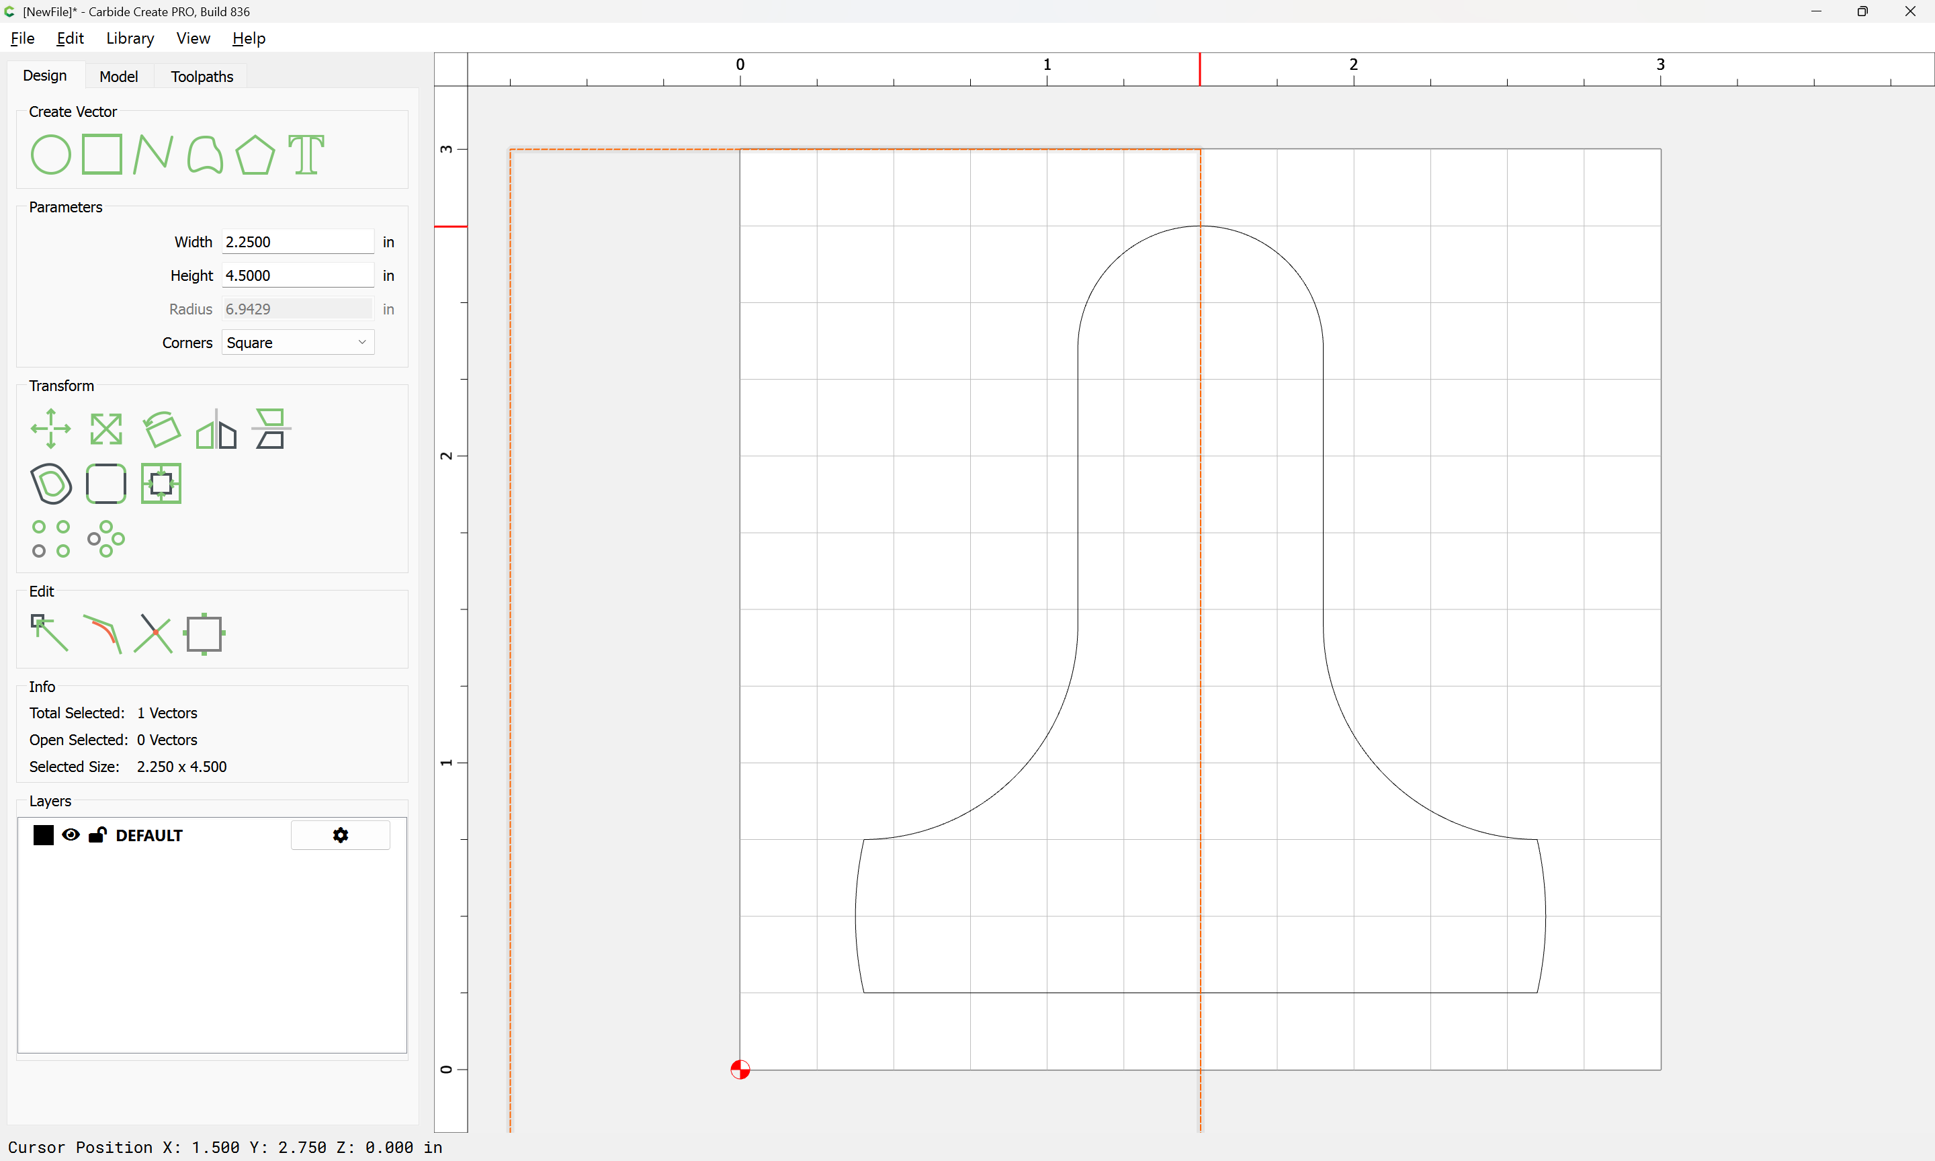The height and width of the screenshot is (1161, 1935).
Task: Toggle DEFAULT layer visibility eye
Action: pos(71,834)
